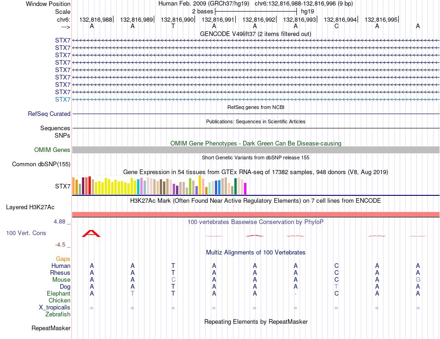Open the Common dbSNP(155) track label

[x=41, y=164]
